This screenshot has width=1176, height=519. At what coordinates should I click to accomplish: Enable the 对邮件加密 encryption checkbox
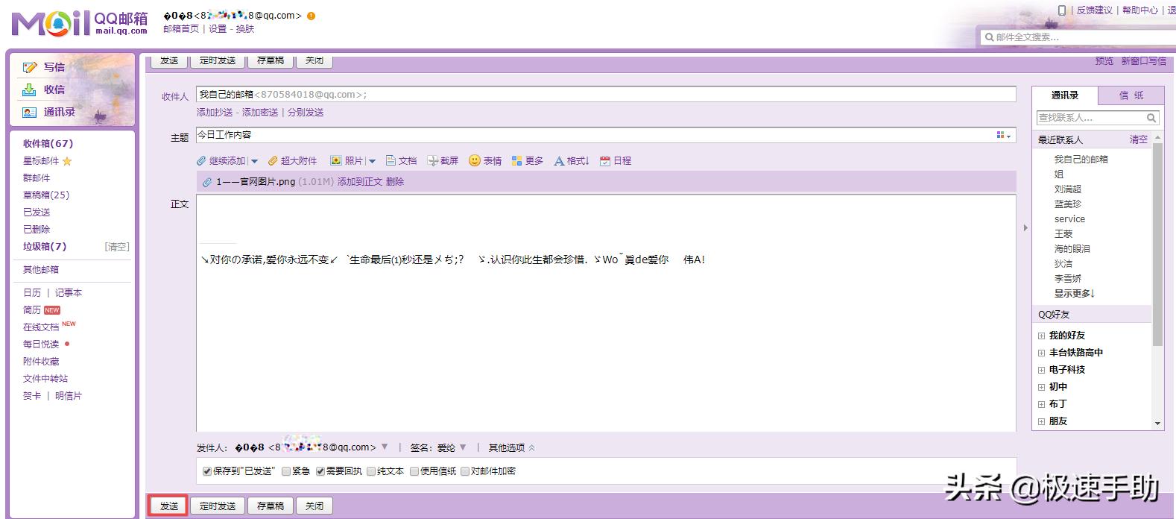[465, 471]
